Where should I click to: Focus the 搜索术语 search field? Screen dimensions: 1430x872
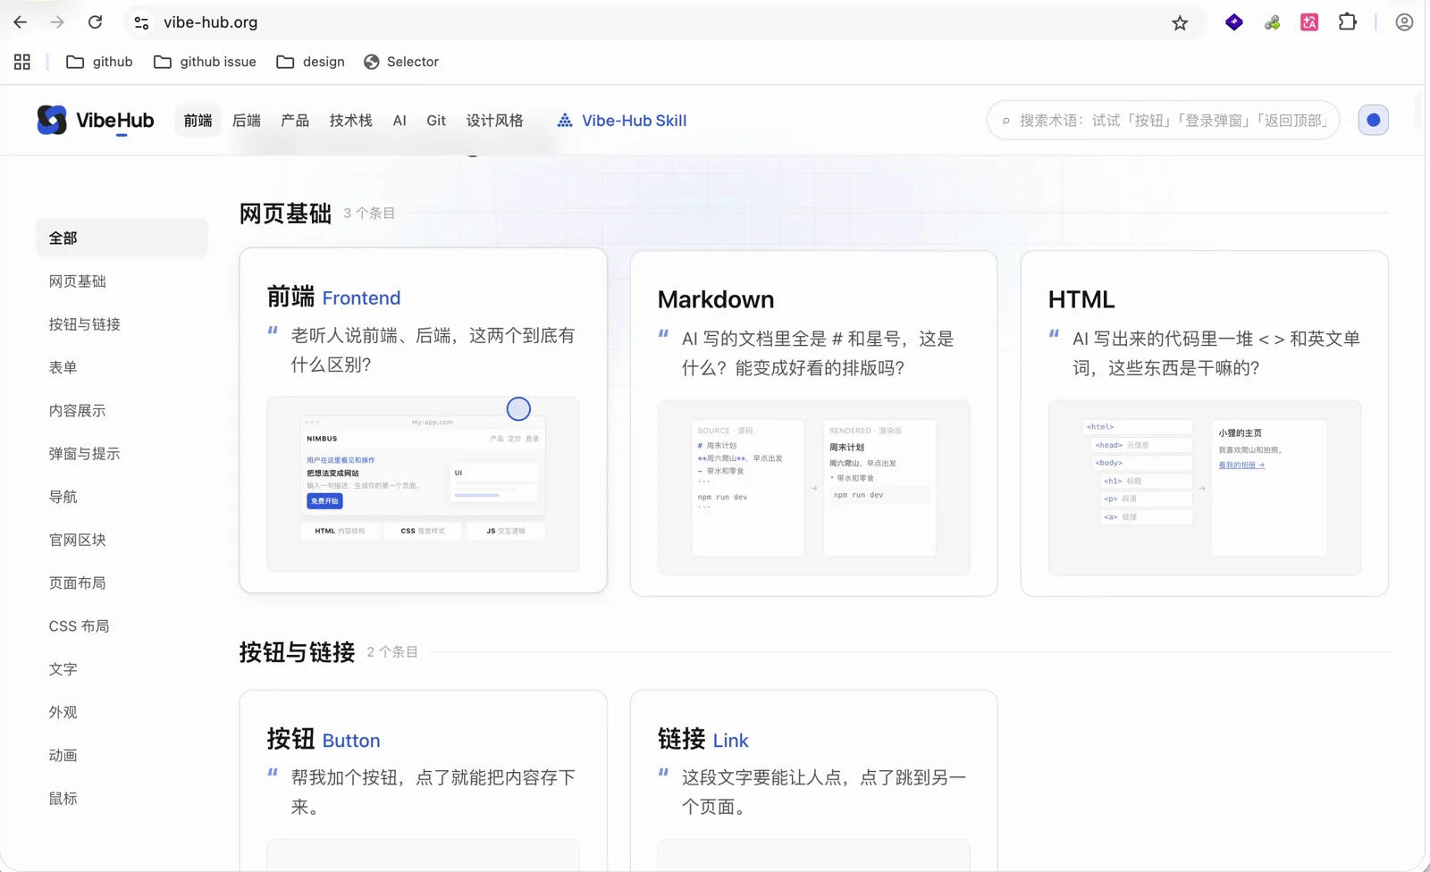[x=1163, y=120]
